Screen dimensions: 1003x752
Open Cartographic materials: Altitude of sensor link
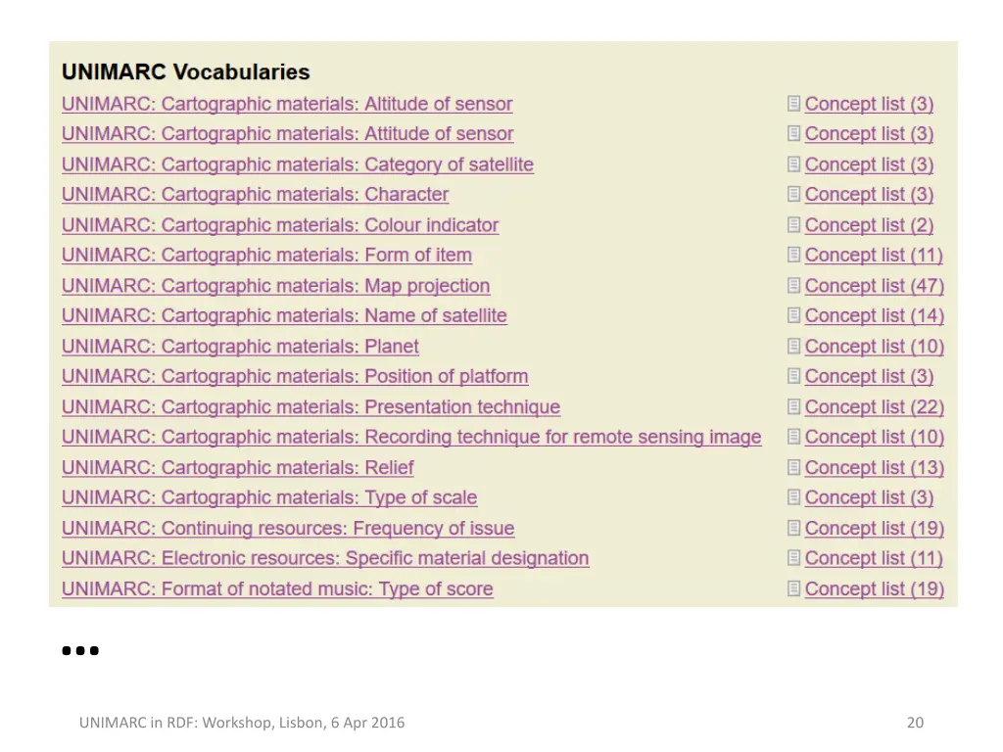click(x=287, y=104)
